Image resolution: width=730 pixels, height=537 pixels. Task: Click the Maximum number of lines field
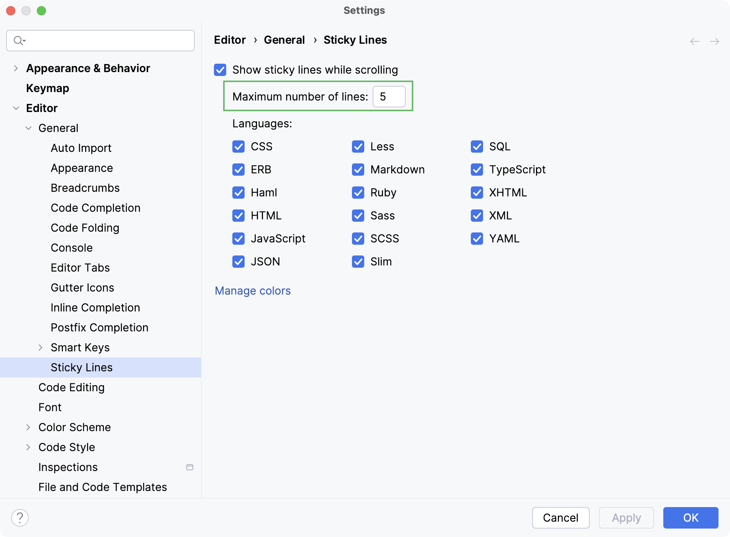click(389, 97)
